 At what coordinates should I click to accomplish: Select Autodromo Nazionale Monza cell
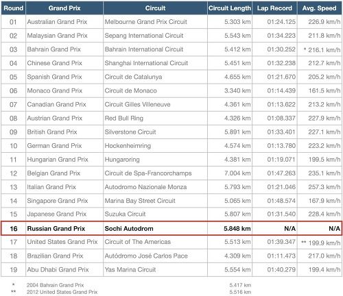tap(155, 187)
